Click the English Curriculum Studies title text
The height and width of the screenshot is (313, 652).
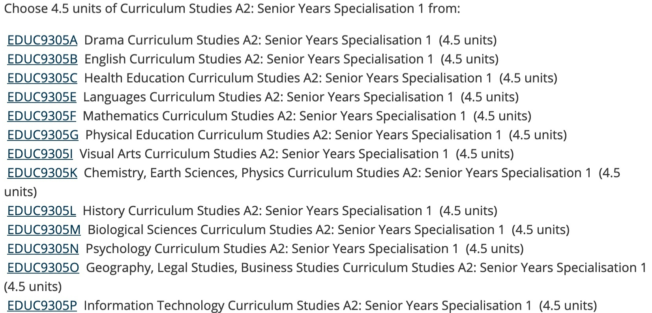259,59
